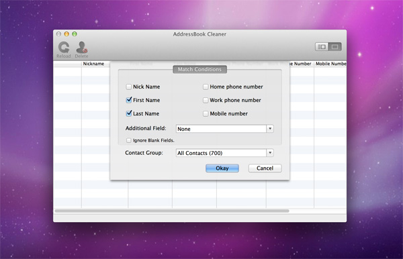Click the green zoom window button
The width and height of the screenshot is (403, 259).
75,34
